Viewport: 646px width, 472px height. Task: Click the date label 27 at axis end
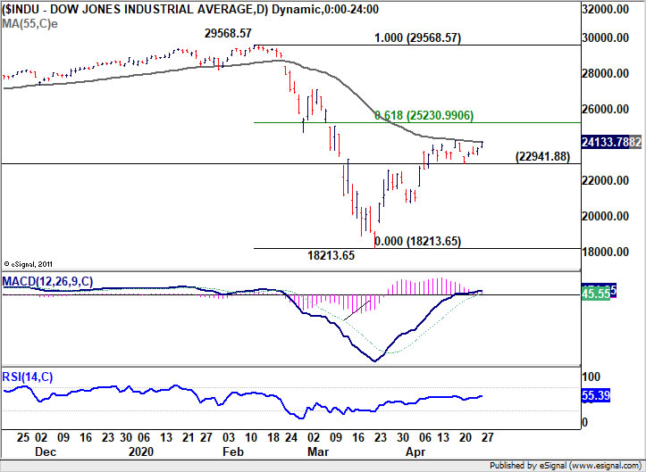[487, 437]
